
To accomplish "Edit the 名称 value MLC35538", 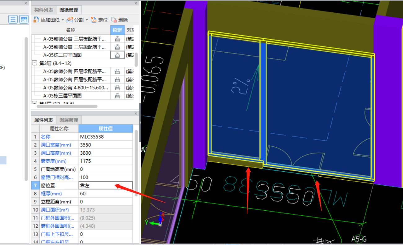I will pos(106,136).
